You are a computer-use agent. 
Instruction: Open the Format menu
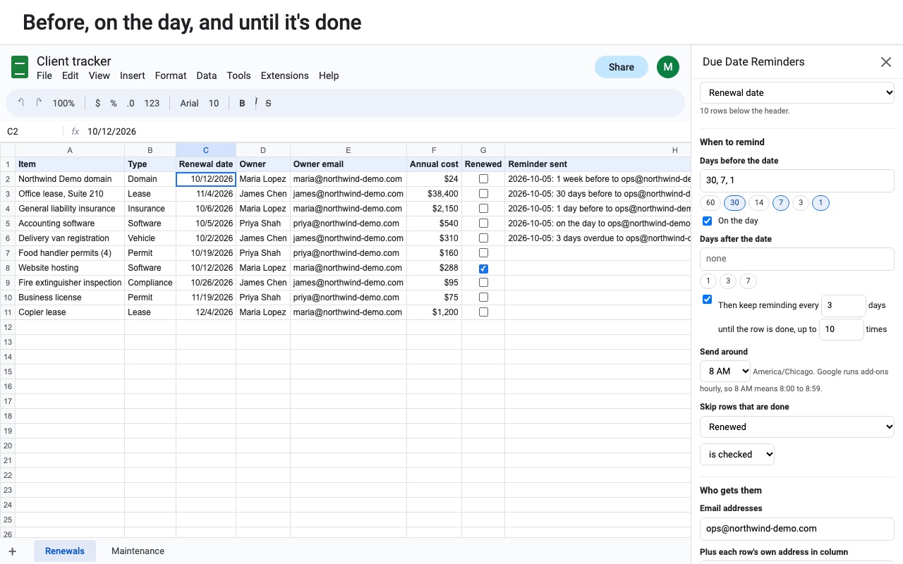point(171,75)
